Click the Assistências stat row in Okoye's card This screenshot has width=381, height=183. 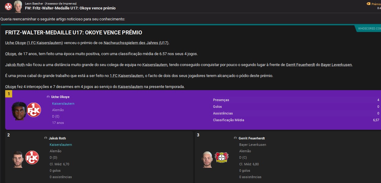point(296,113)
